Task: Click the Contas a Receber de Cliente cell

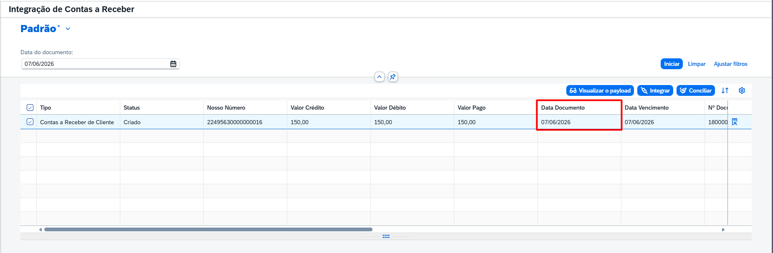Action: (78, 122)
